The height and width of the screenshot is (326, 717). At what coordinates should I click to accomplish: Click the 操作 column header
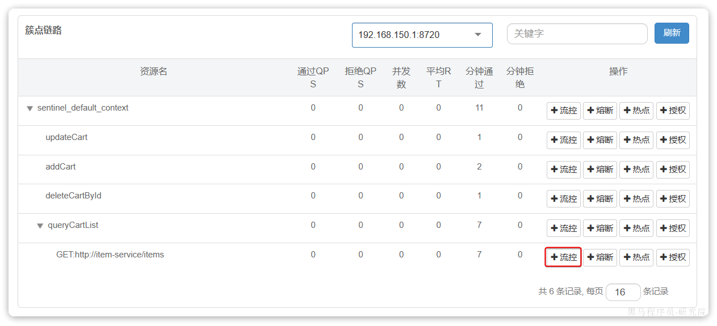tap(618, 71)
